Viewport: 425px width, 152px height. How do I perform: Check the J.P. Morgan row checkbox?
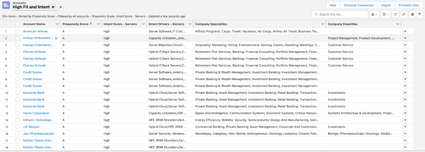pyautogui.click(x=17, y=127)
